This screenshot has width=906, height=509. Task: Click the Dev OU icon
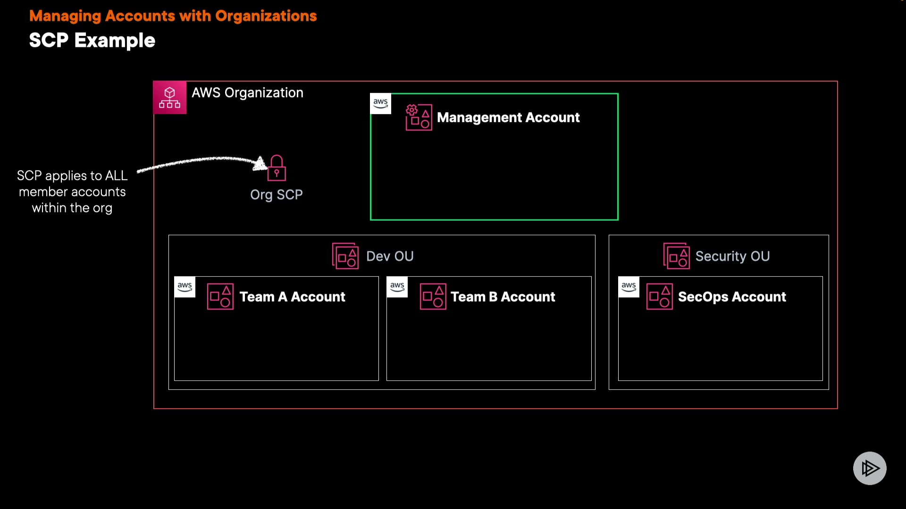[345, 256]
